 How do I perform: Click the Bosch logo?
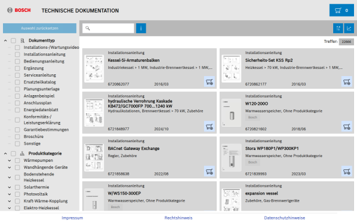point(19,10)
